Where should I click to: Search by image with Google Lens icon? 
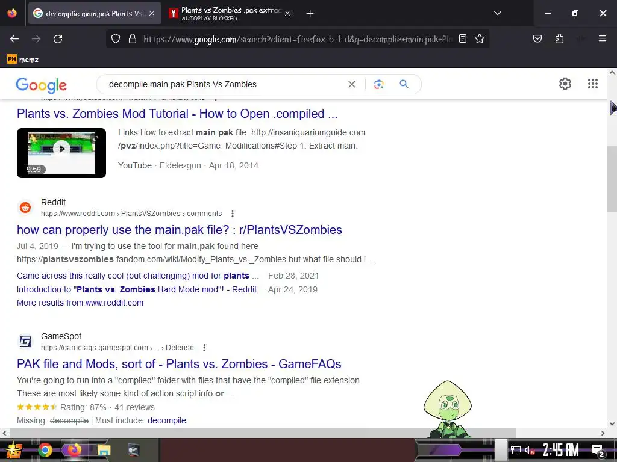tap(378, 84)
